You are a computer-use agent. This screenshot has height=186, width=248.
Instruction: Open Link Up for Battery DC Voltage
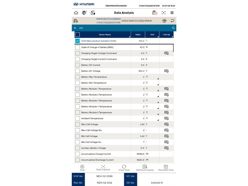(167, 71)
